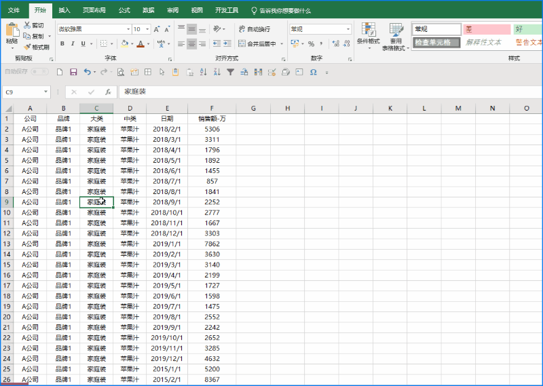
Task: Insert symbol using Omega icon
Action: (314, 72)
